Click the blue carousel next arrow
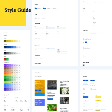This screenshot has width=112, height=112. click(x=86, y=42)
